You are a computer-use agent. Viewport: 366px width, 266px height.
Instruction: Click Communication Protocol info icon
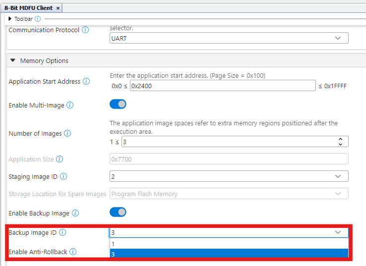point(85,30)
